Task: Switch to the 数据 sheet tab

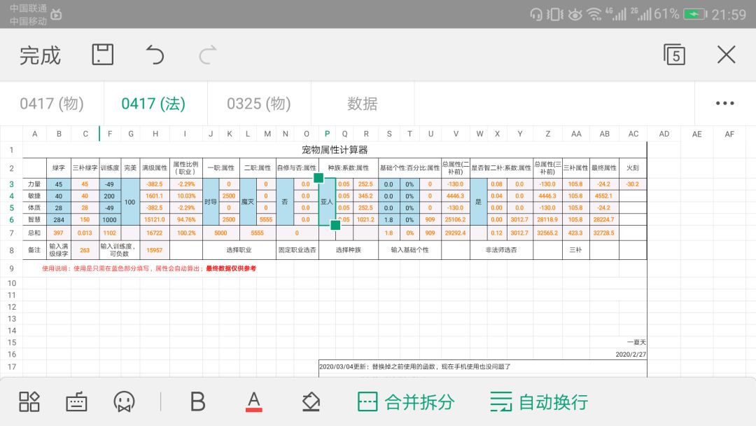Action: [x=363, y=103]
